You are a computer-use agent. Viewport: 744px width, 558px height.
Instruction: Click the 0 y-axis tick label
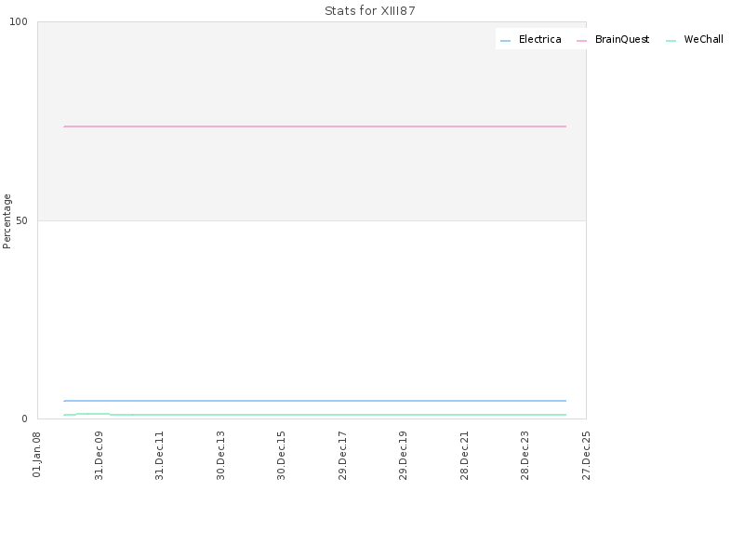25,419
